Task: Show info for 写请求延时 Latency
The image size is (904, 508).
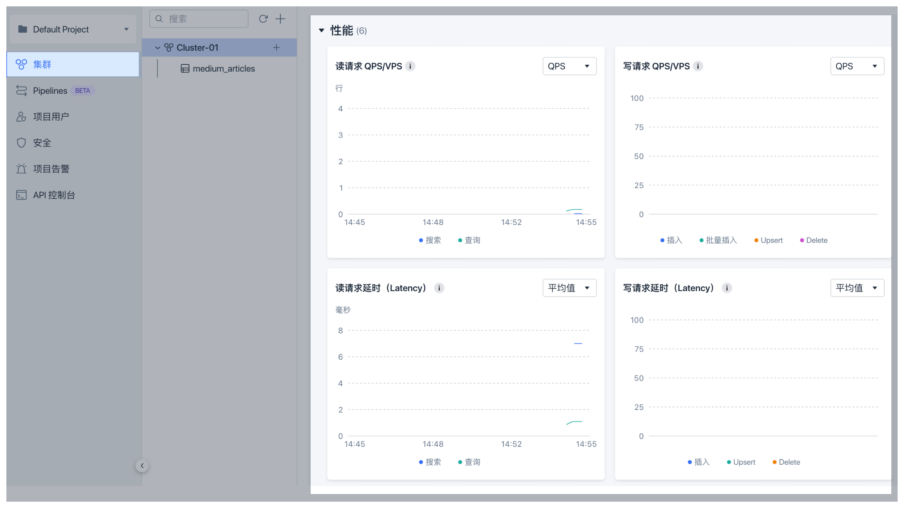Action: click(727, 288)
